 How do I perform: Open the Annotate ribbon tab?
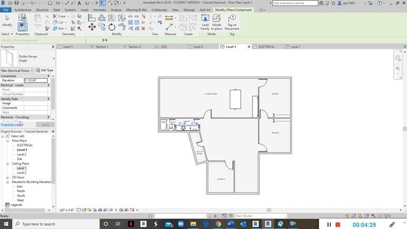99,10
